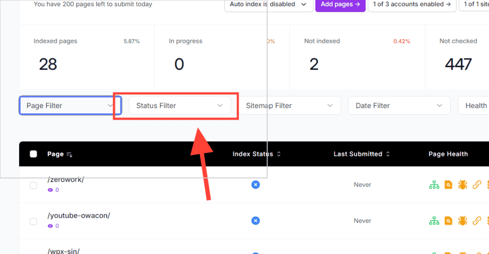Click the 1 of 1 site button

[474, 4]
